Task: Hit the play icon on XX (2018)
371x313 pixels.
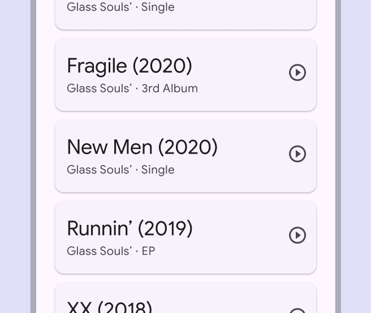Action: pos(297,310)
